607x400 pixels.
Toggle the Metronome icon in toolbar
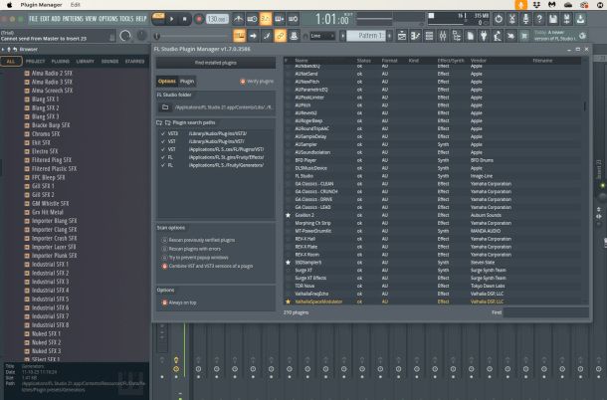tap(238, 19)
